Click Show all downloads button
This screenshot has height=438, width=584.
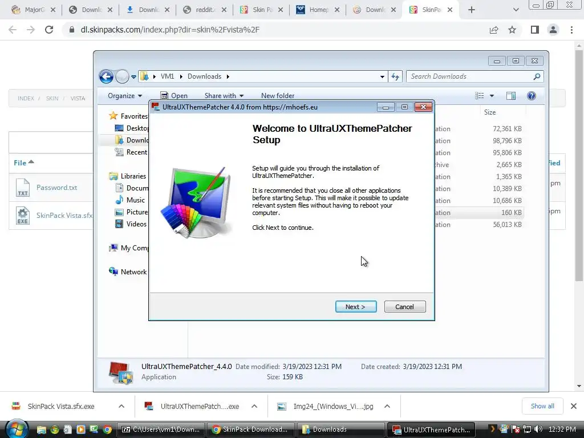(542, 406)
